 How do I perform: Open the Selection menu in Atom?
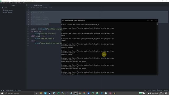pyautogui.click(x=11, y=3)
